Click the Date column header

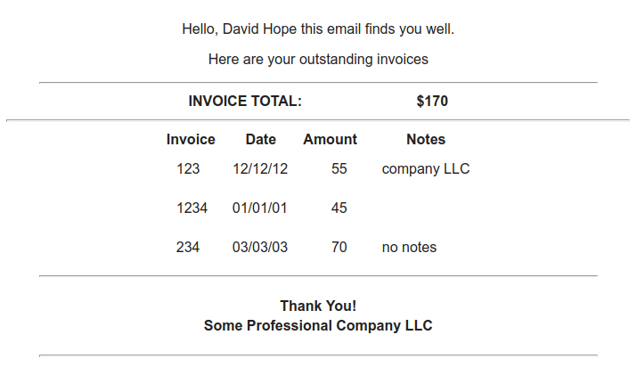click(x=260, y=139)
